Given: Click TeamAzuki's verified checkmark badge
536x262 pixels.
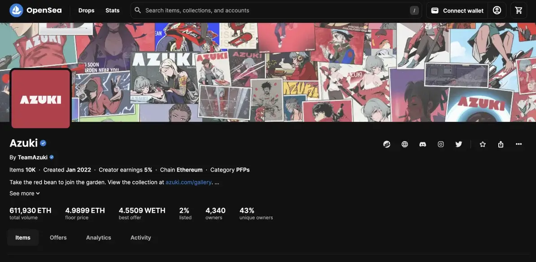Looking at the screenshot, I should click(x=52, y=157).
